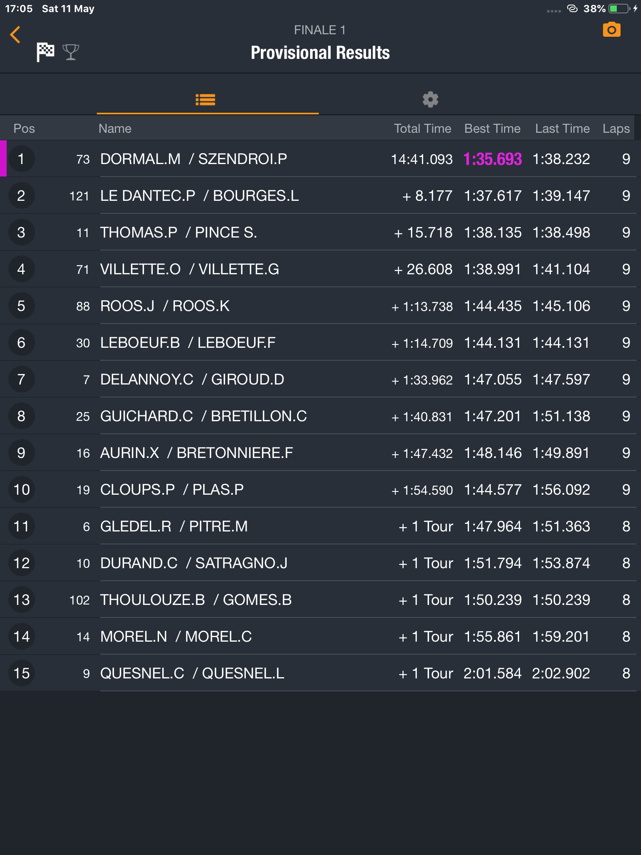This screenshot has height=855, width=641.
Task: Tap the battery indicator in the status bar
Action: click(x=619, y=9)
